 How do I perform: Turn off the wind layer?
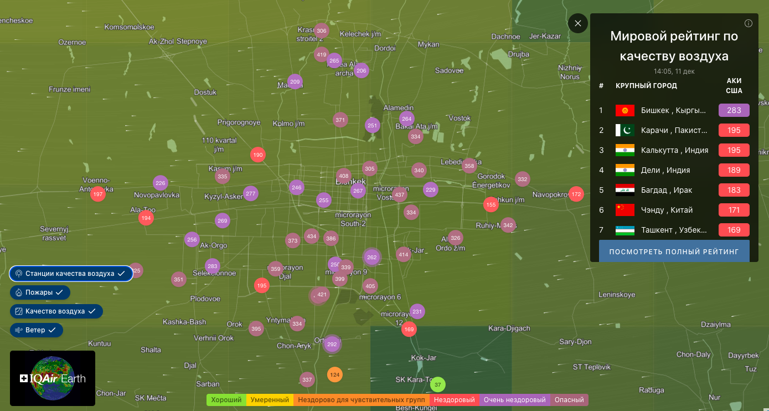click(37, 330)
